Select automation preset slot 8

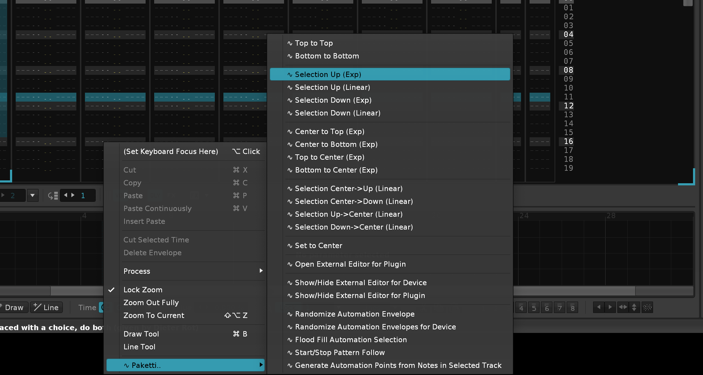click(x=572, y=307)
